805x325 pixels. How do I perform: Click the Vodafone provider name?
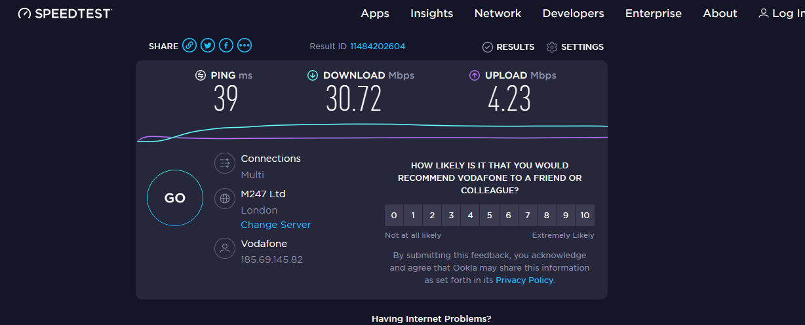(264, 244)
